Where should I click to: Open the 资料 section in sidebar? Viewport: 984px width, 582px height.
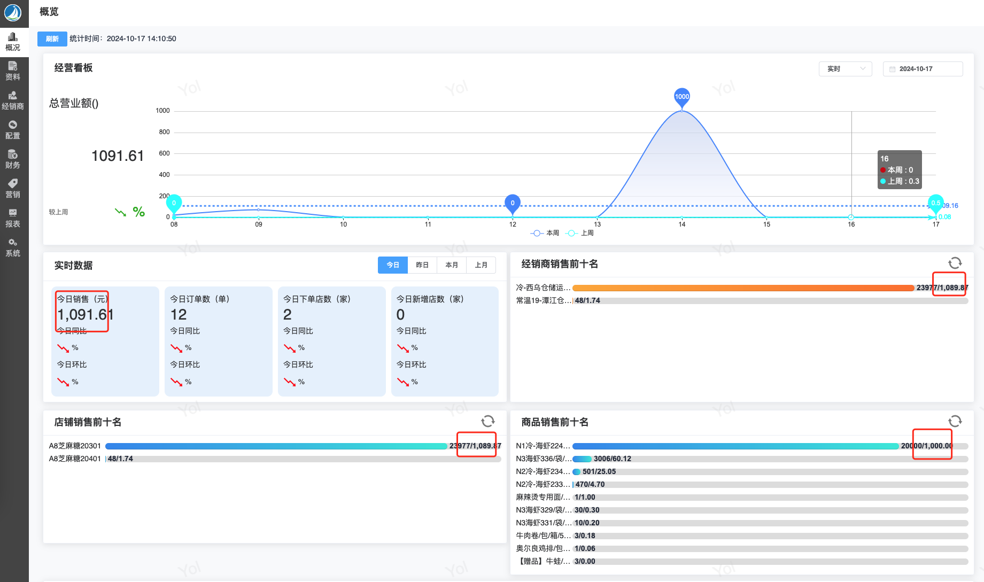[x=13, y=71]
